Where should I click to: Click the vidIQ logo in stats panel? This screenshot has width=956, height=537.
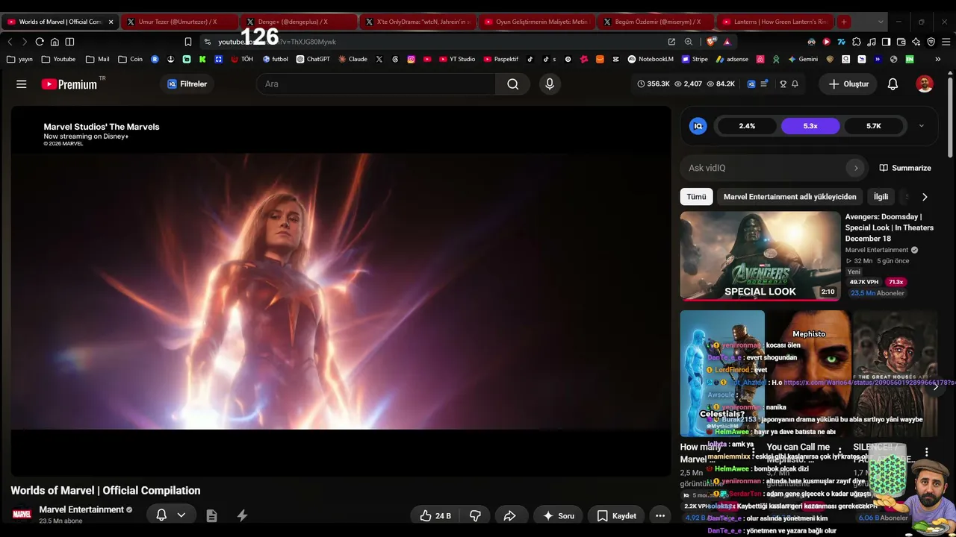point(698,126)
